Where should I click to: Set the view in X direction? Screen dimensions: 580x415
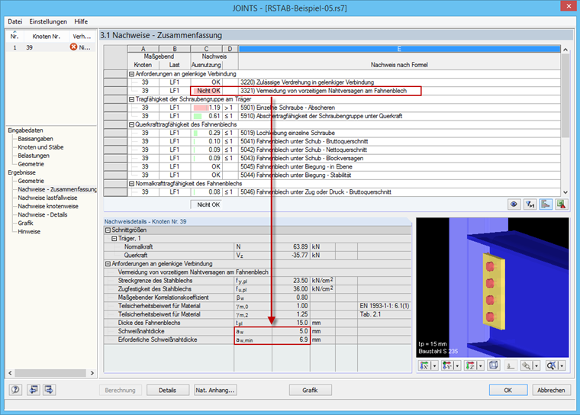click(x=424, y=366)
